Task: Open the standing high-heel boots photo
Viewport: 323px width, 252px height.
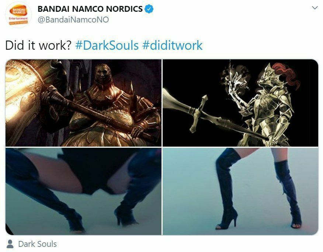Action: 240,191
